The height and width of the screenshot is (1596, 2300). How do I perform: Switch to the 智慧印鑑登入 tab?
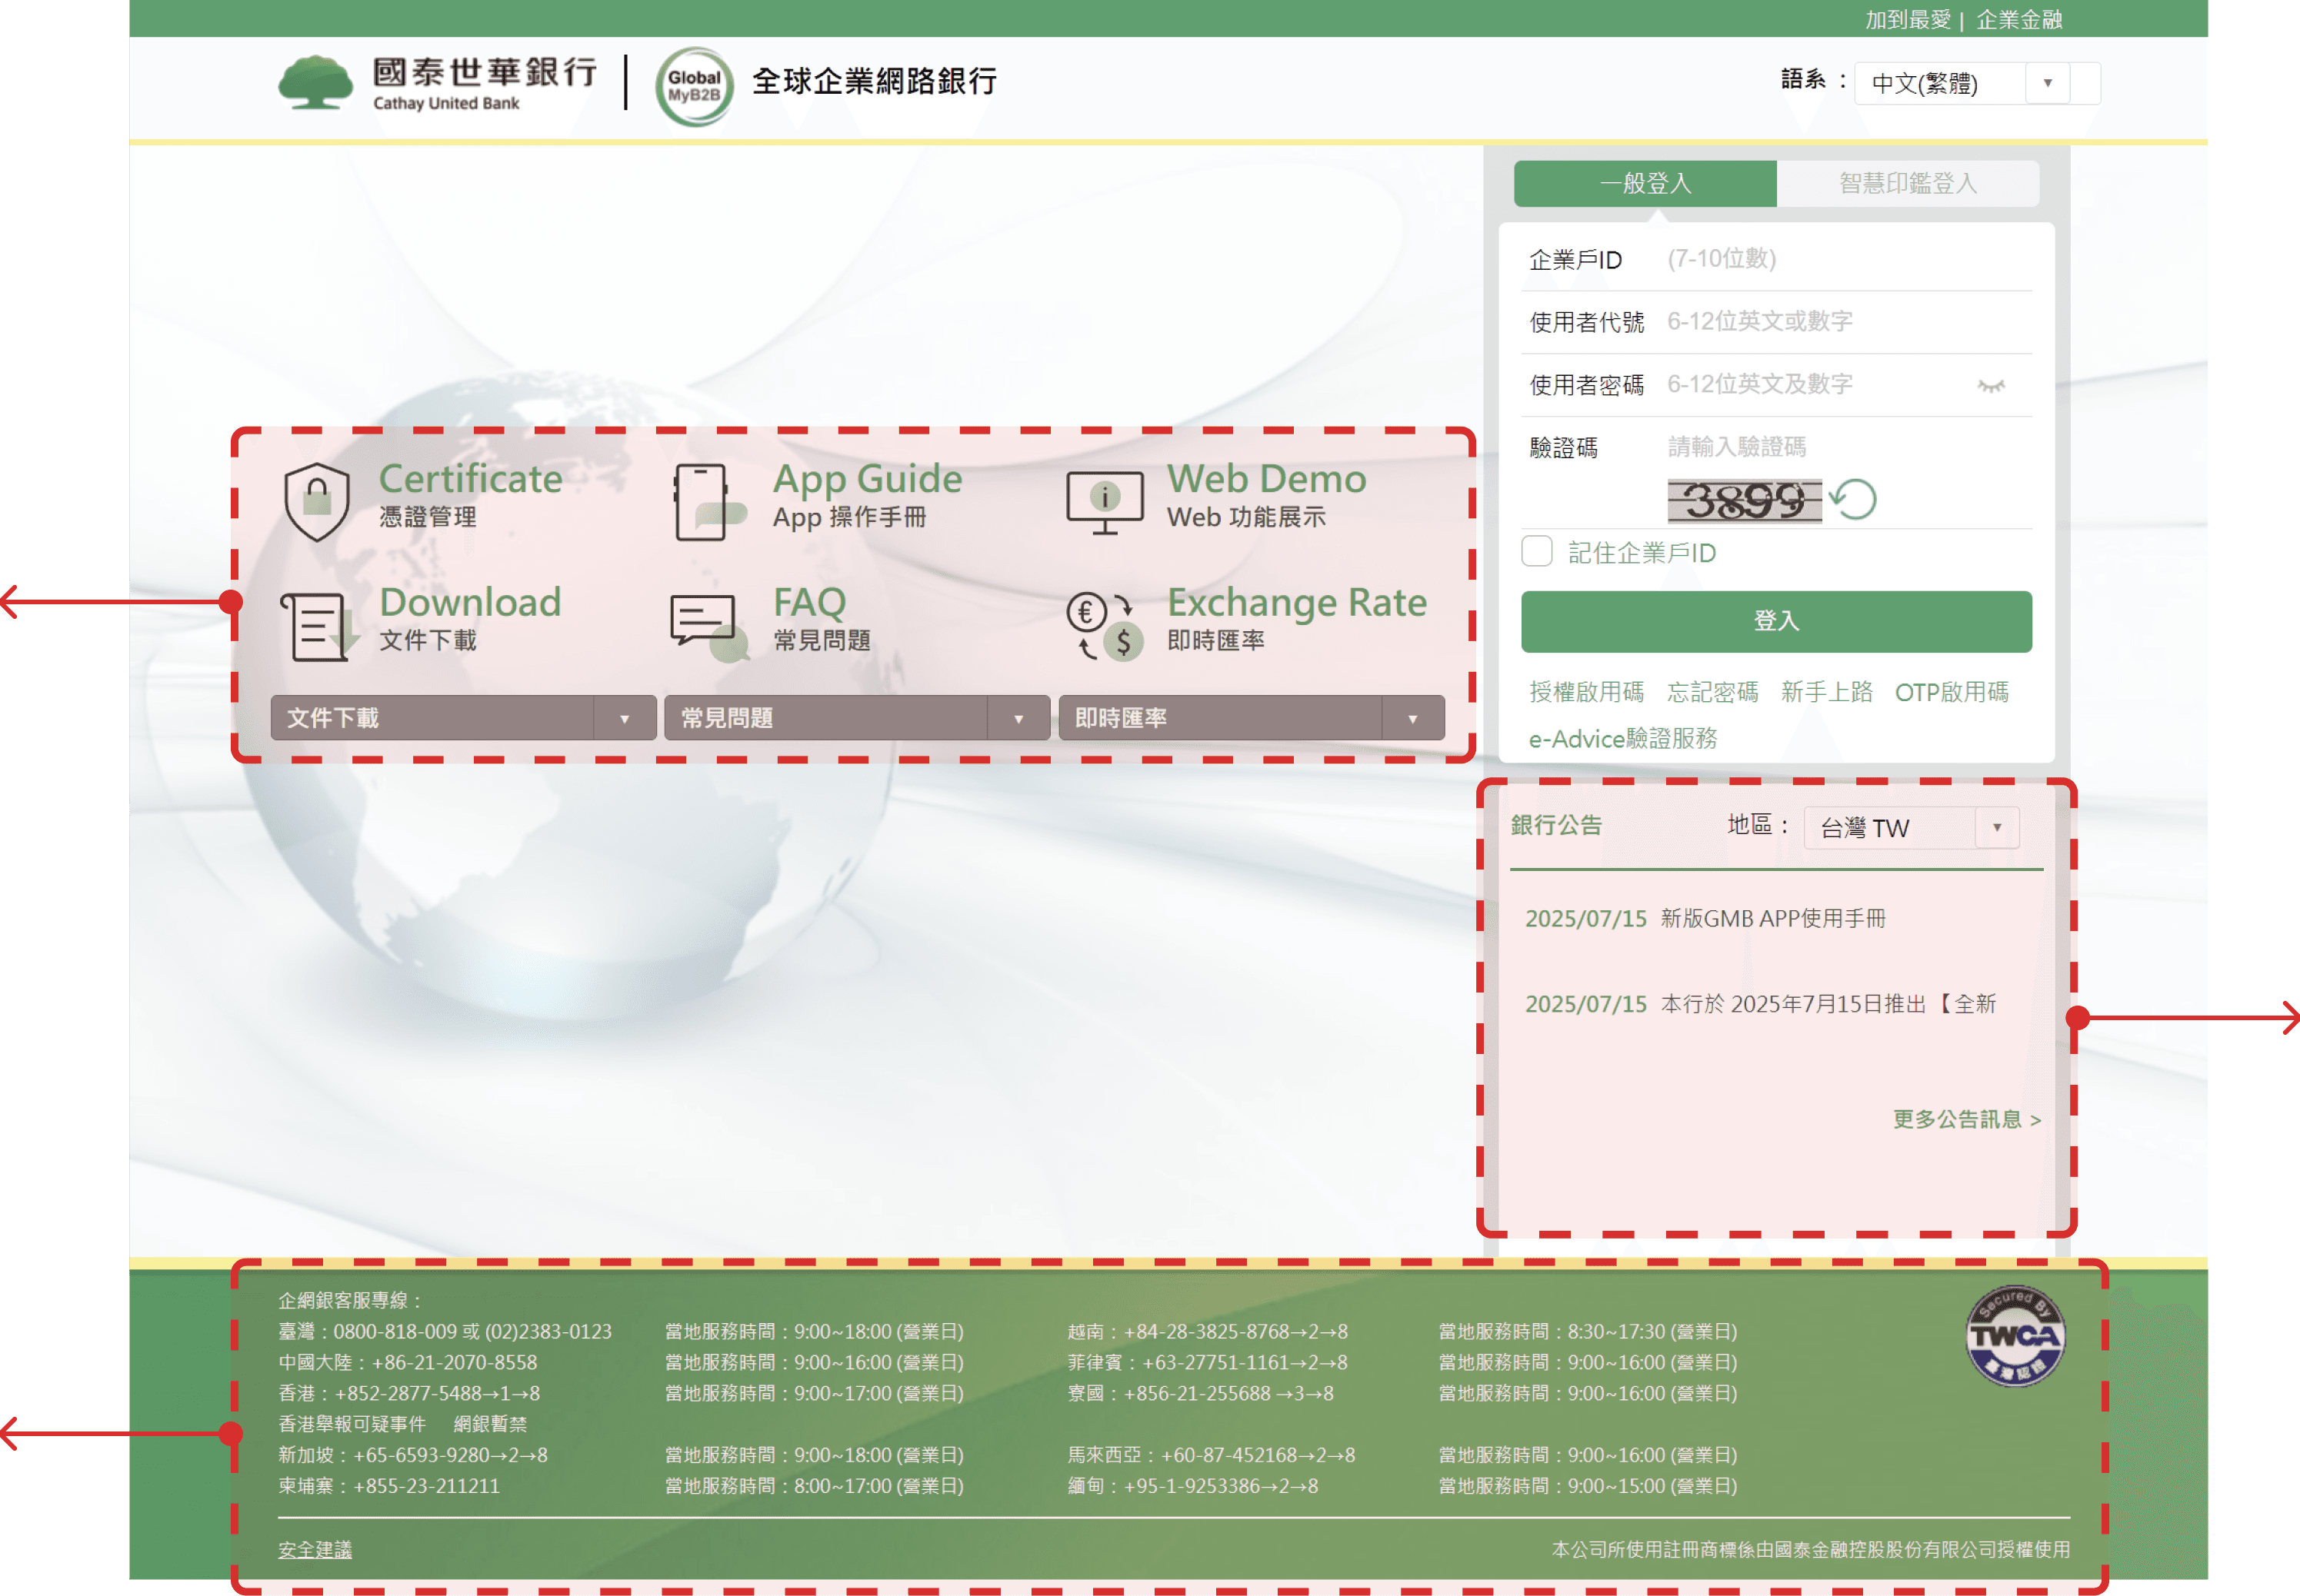pyautogui.click(x=1907, y=183)
